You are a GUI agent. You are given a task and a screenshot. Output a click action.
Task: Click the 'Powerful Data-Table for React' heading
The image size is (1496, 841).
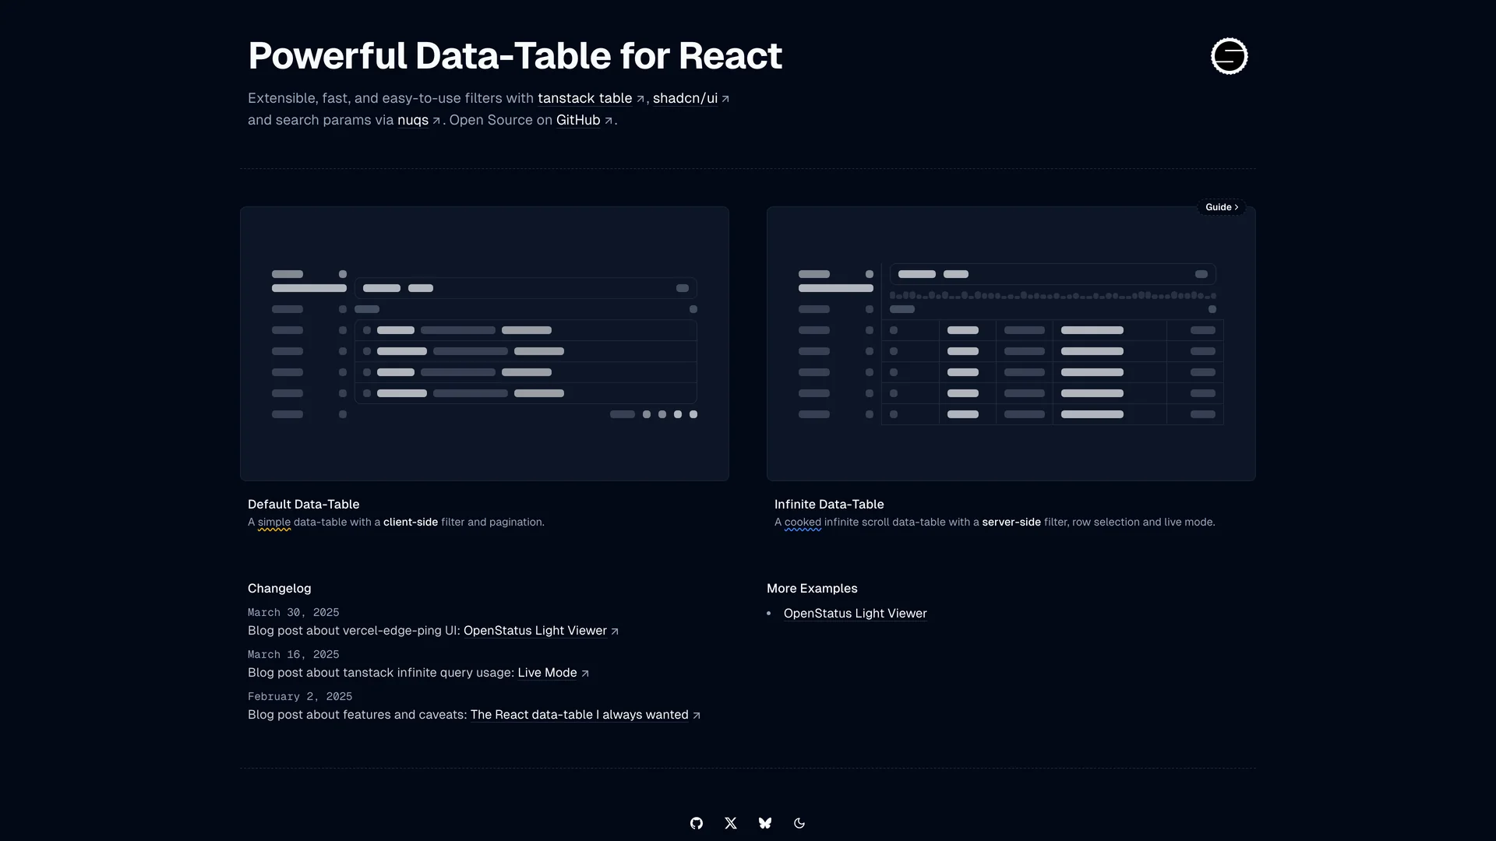pyautogui.click(x=515, y=56)
